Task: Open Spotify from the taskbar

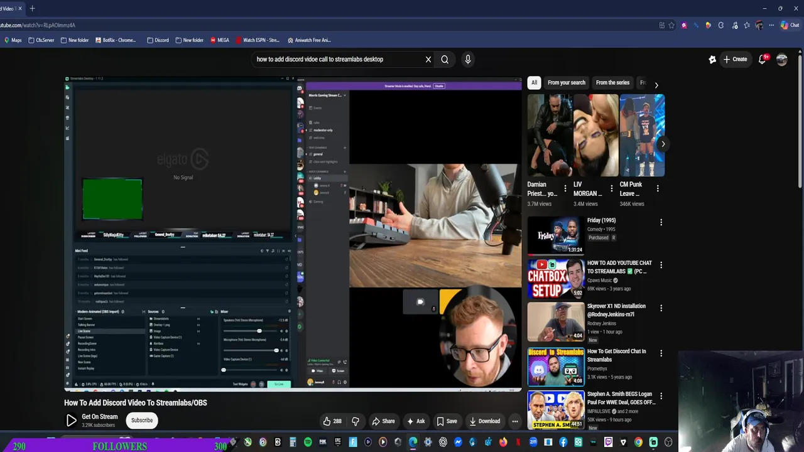Action: (x=308, y=443)
